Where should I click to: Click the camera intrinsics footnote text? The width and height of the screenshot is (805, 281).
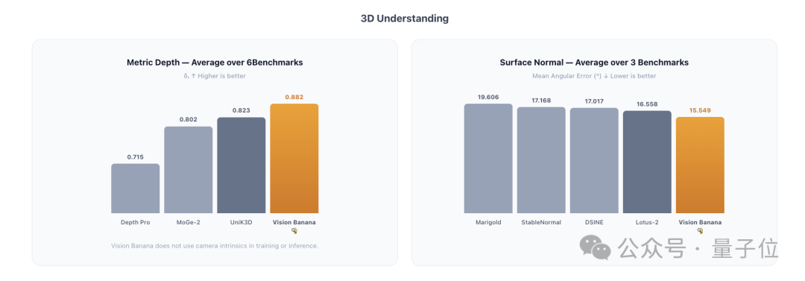coord(215,245)
